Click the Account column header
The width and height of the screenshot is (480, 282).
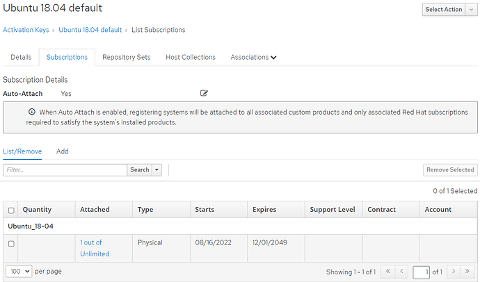coord(449,210)
